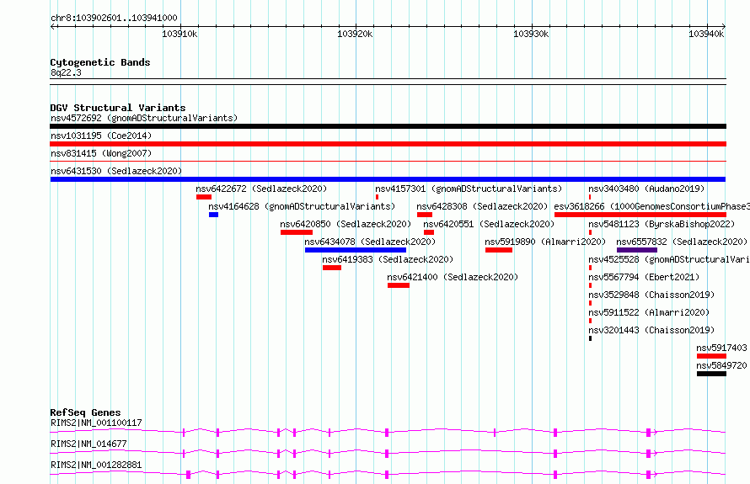Click the esv3618266 1000GenomesConsortium label

click(652, 206)
